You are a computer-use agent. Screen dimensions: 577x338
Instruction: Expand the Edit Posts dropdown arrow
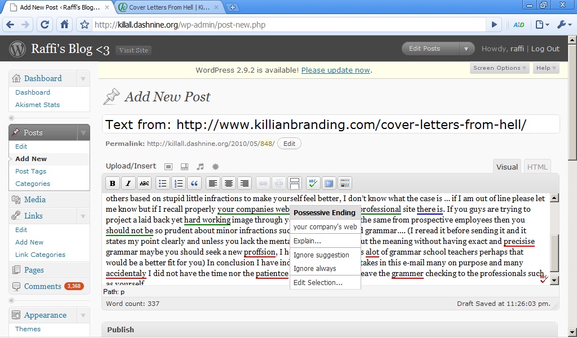pyautogui.click(x=466, y=49)
